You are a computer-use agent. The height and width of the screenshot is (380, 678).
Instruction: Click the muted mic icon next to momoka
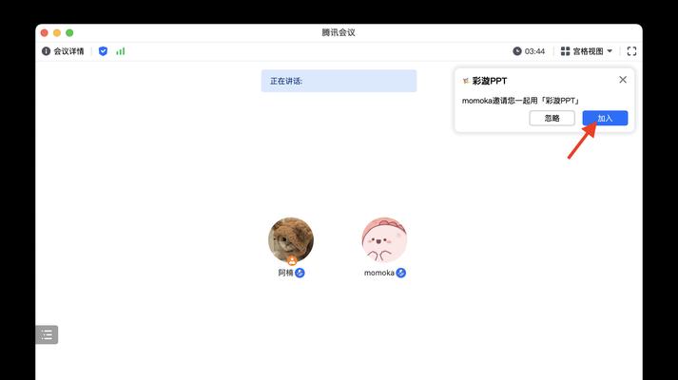(x=401, y=273)
